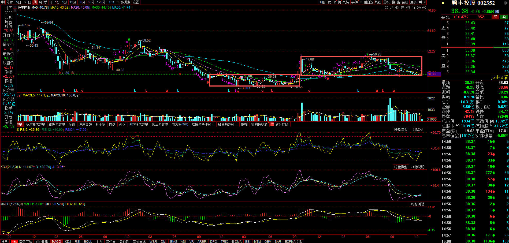This screenshot has width=509, height=243.
Task: Toggle 复权 price adjustment
Action: (386, 2)
